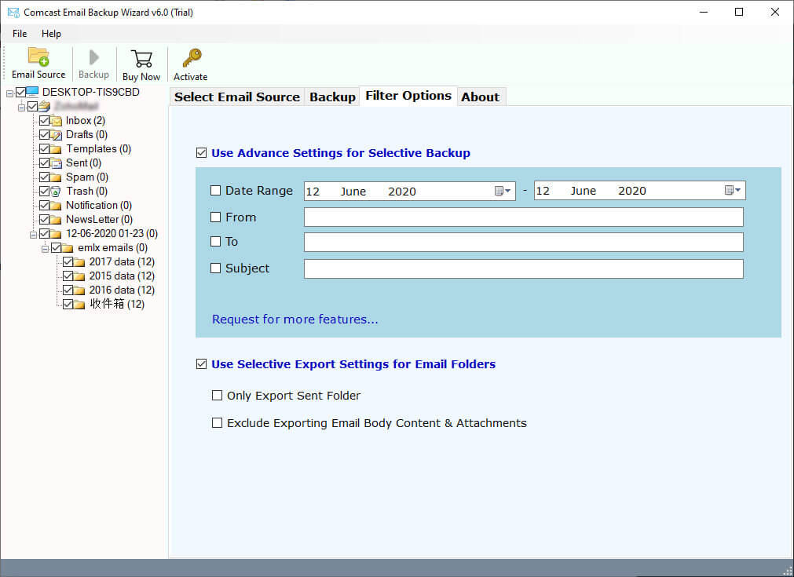Uncheck the Inbox folder checkbox
This screenshot has height=577, width=794.
coord(44,120)
